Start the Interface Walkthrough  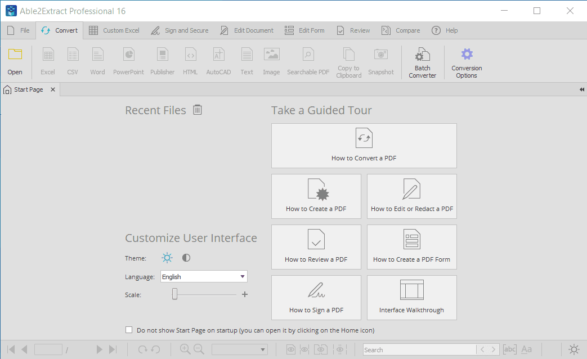[x=412, y=298]
